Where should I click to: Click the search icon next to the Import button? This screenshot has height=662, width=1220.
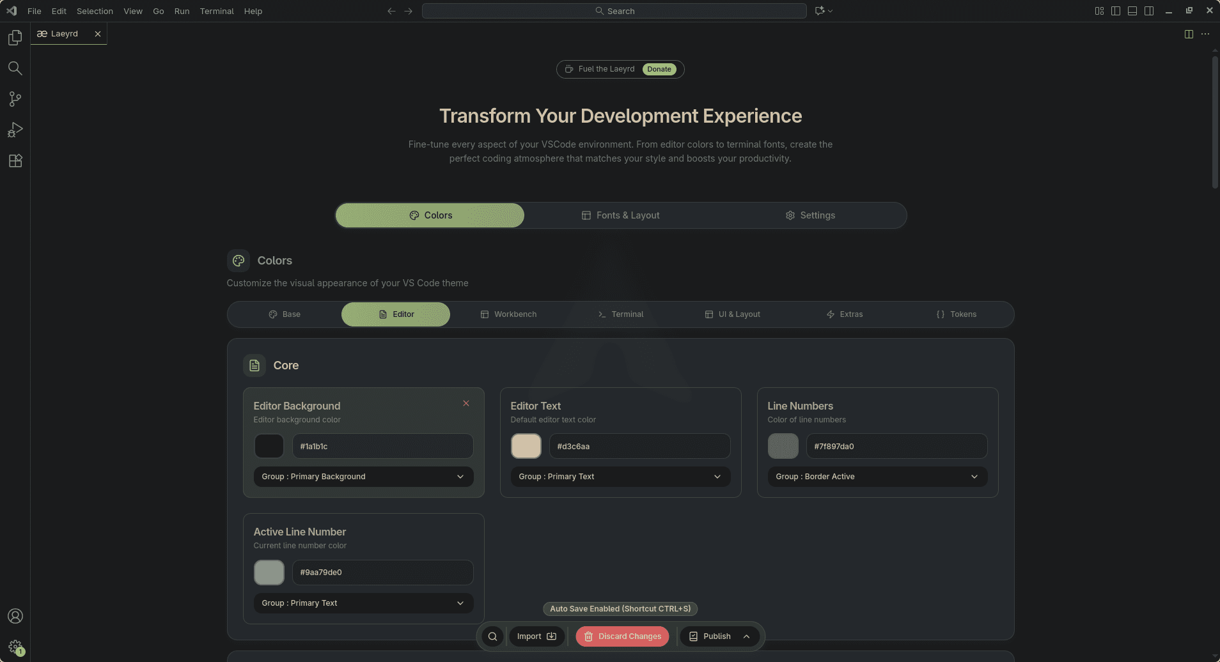pyautogui.click(x=491, y=636)
